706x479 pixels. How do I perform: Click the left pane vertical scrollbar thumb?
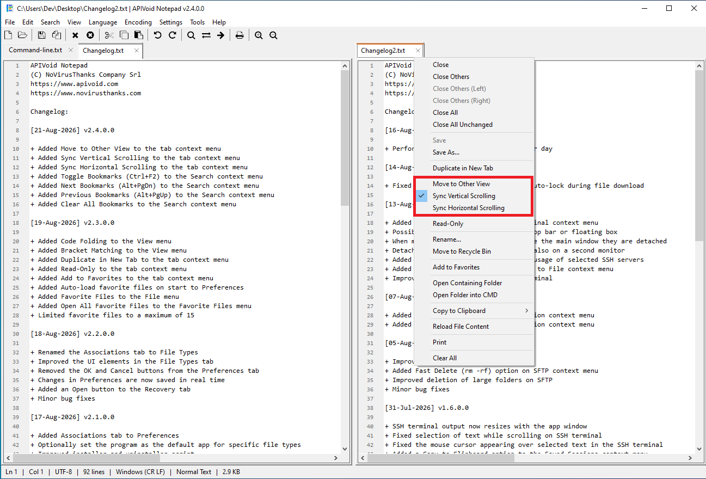pos(345,138)
